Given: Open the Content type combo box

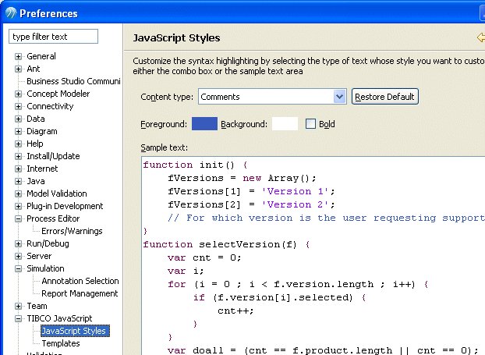Looking at the screenshot, I should 339,97.
